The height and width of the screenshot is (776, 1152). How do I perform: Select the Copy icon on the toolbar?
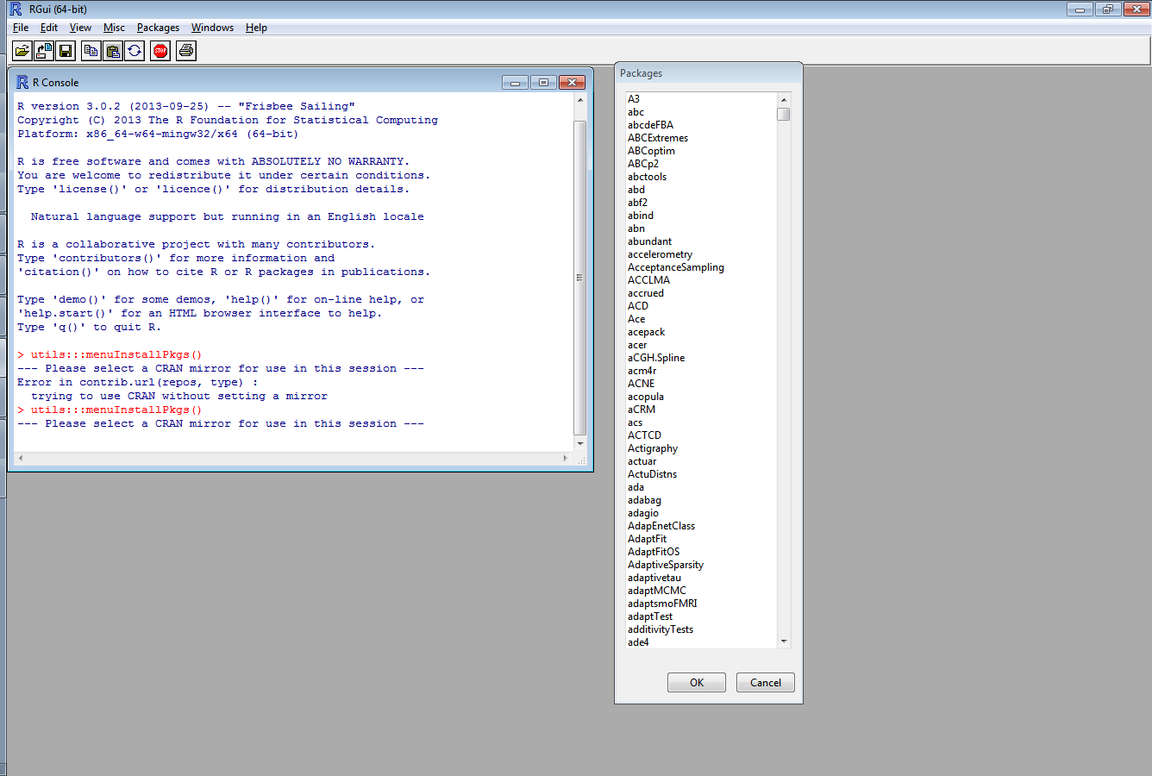[91, 50]
